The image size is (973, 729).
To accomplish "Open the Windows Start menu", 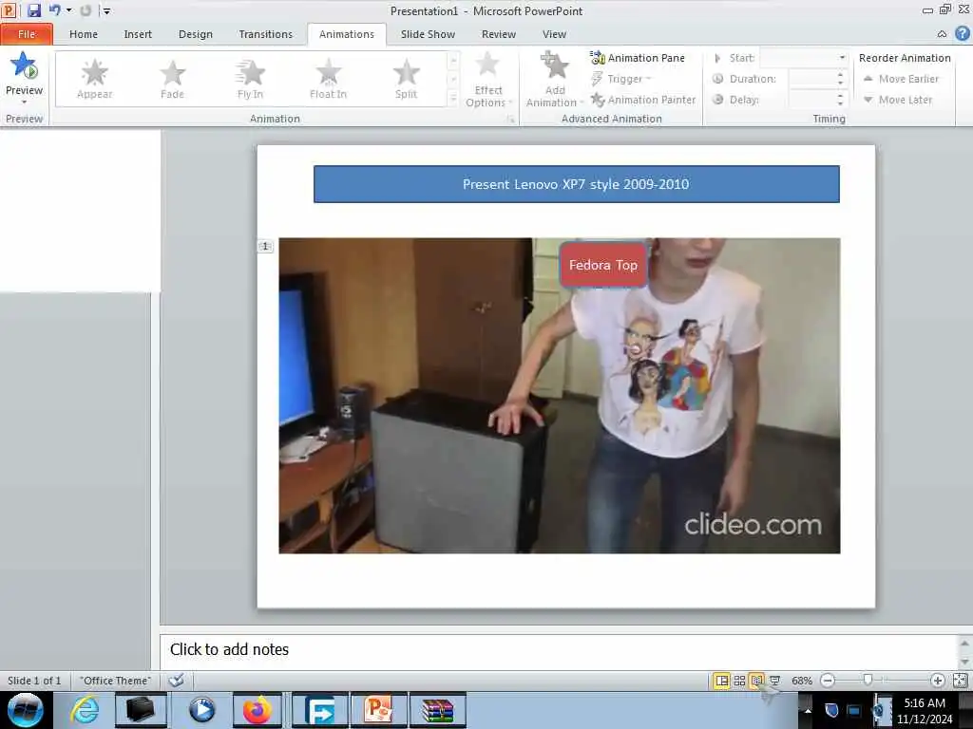I will click(x=26, y=710).
